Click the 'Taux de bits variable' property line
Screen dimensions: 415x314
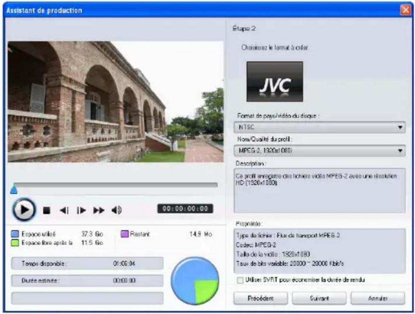tap(290, 263)
